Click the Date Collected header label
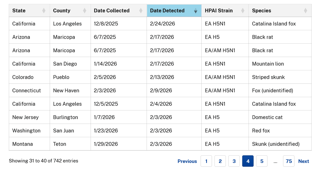 coord(112,11)
